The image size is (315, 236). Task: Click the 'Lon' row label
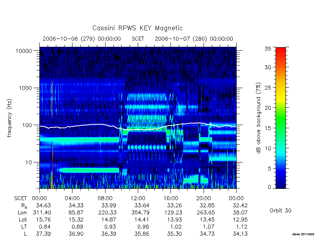pos(22,212)
